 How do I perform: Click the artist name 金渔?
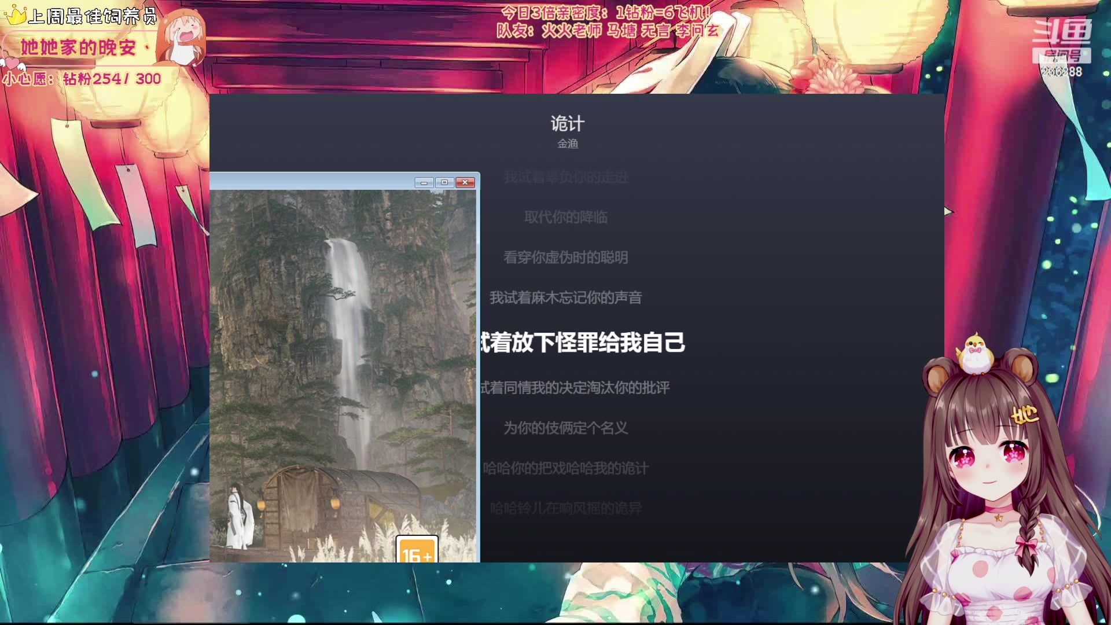tap(568, 144)
